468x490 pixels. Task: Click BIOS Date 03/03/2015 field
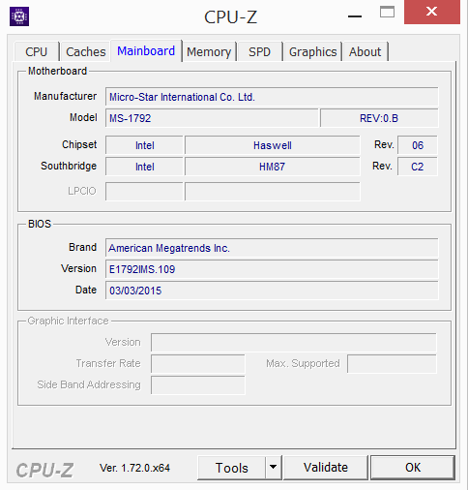click(272, 291)
